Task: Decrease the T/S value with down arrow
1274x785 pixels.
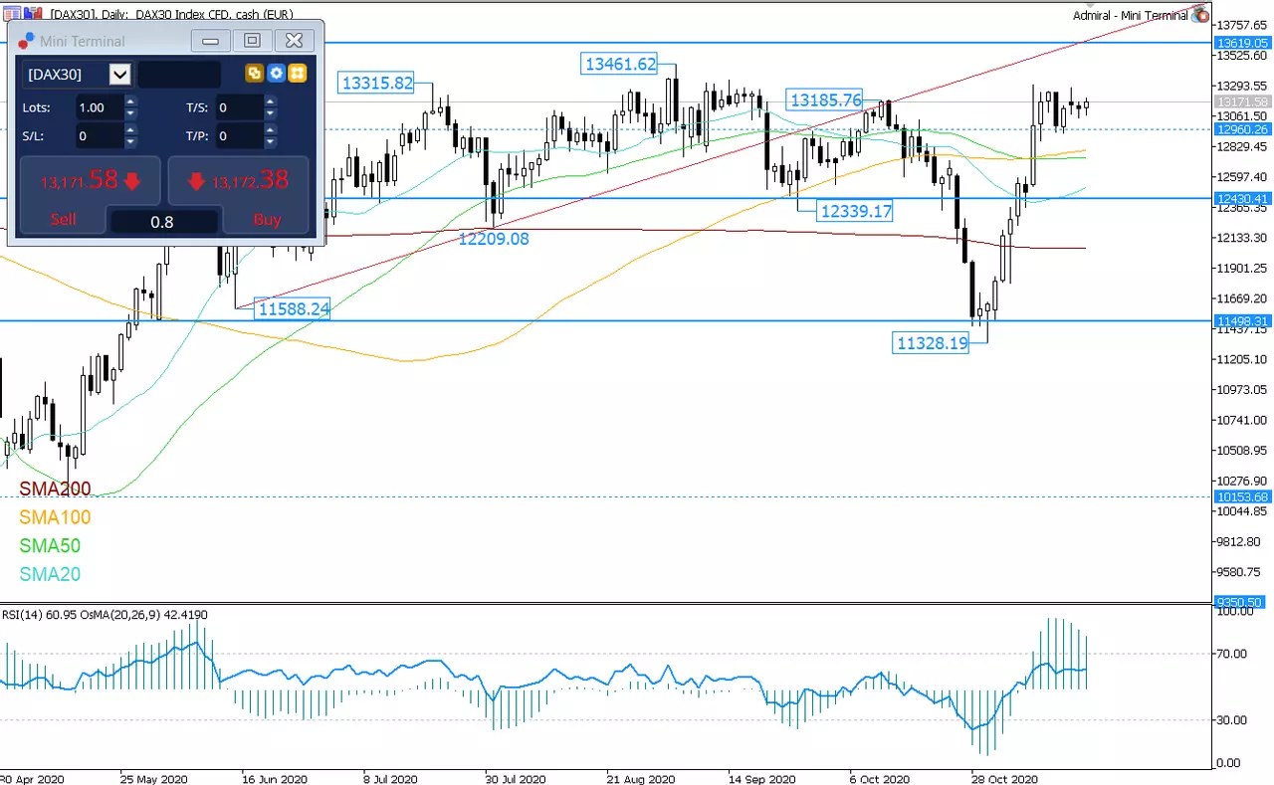Action: click(270, 113)
